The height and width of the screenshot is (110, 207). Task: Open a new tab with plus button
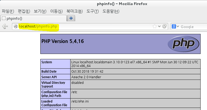point(71,18)
